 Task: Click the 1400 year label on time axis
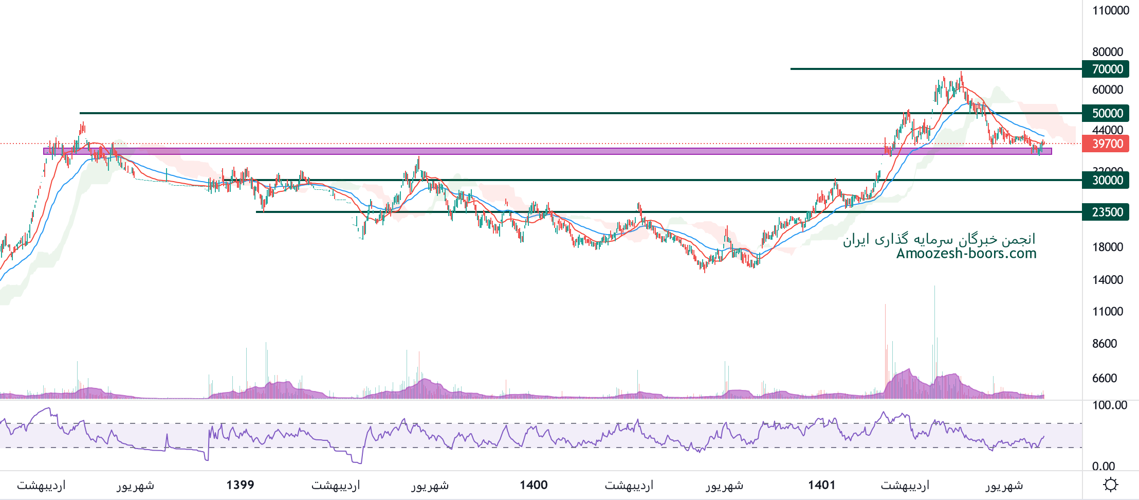click(x=534, y=485)
